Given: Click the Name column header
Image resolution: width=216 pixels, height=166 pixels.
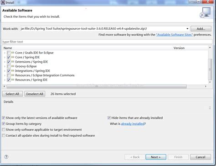Looking at the screenshot, I should pyautogui.click(x=8, y=48).
